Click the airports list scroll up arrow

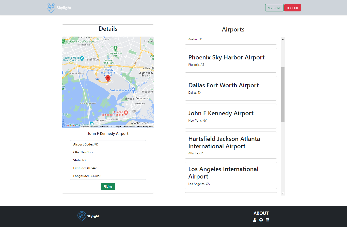coord(283,39)
